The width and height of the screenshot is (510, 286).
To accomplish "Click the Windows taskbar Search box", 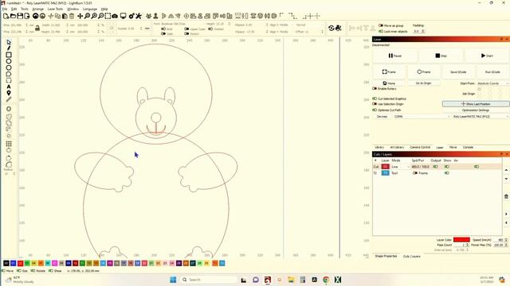I will [x=209, y=280].
